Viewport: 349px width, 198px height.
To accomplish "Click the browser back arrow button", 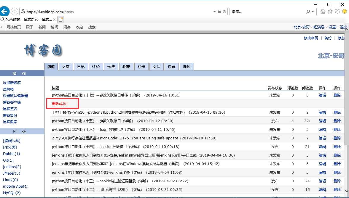I will (x=4, y=12).
